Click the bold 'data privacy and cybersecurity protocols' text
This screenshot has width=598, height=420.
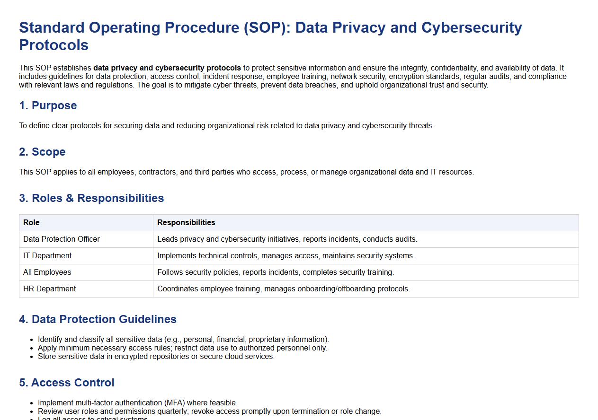(x=167, y=68)
